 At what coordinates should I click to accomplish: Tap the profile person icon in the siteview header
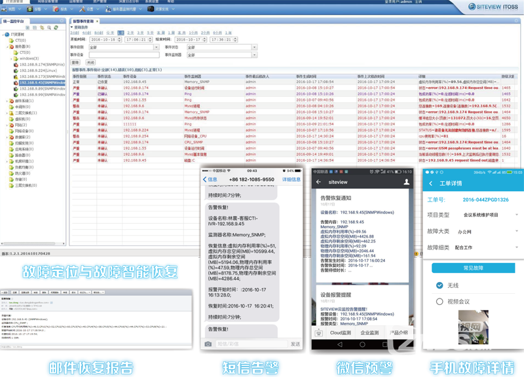point(406,182)
